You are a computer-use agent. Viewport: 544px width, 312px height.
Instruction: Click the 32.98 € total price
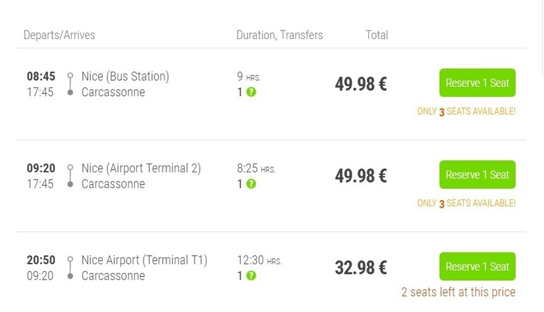(x=361, y=268)
